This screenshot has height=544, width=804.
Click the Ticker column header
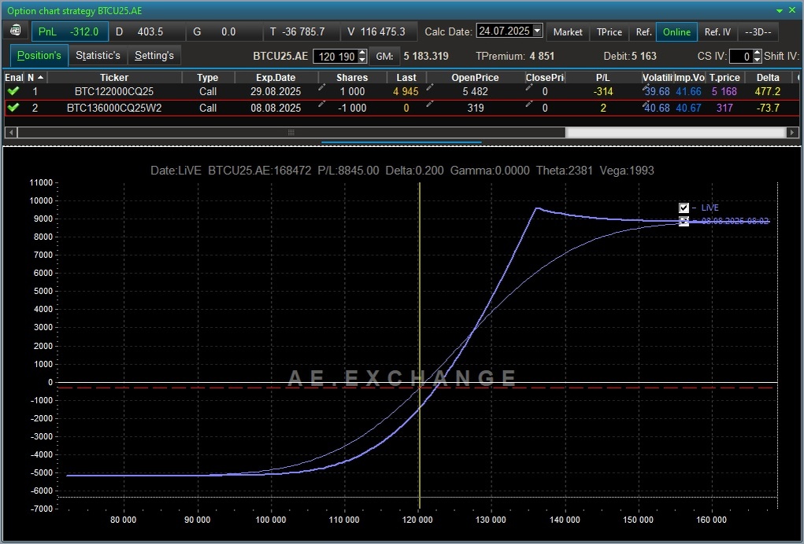(114, 77)
